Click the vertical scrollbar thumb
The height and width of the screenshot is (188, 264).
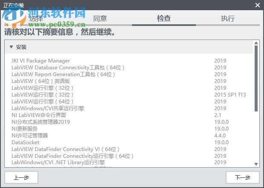coord(256,78)
